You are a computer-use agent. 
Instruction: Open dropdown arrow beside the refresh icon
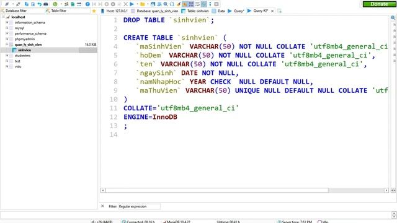point(61,4)
